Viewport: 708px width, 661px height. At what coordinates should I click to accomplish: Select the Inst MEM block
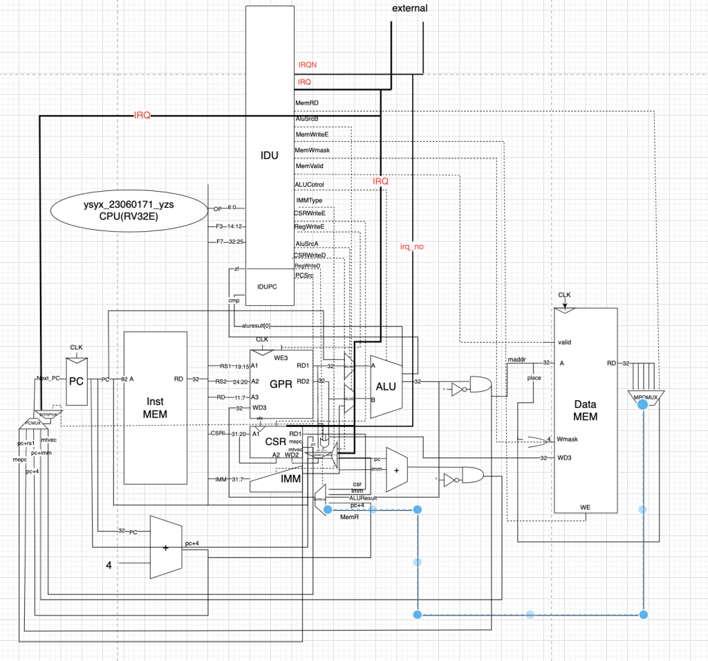pyautogui.click(x=155, y=408)
